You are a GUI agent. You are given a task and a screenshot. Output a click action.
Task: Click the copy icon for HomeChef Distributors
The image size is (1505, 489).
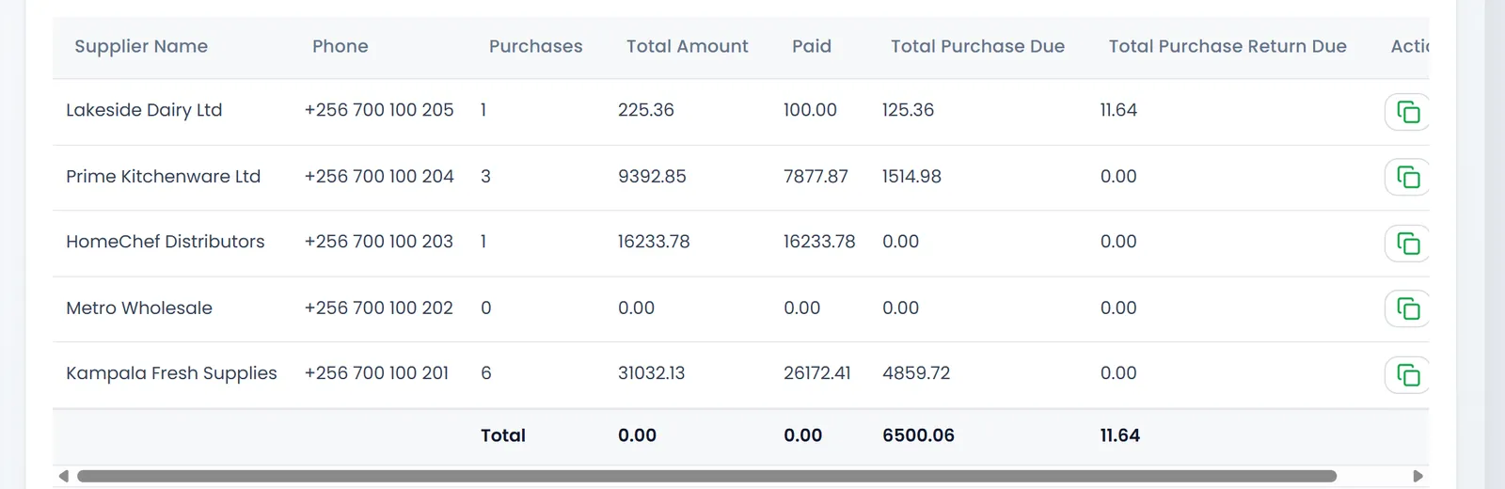1407,244
